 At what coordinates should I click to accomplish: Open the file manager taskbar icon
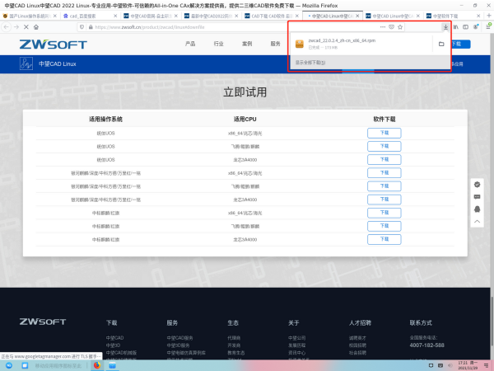tap(113, 365)
